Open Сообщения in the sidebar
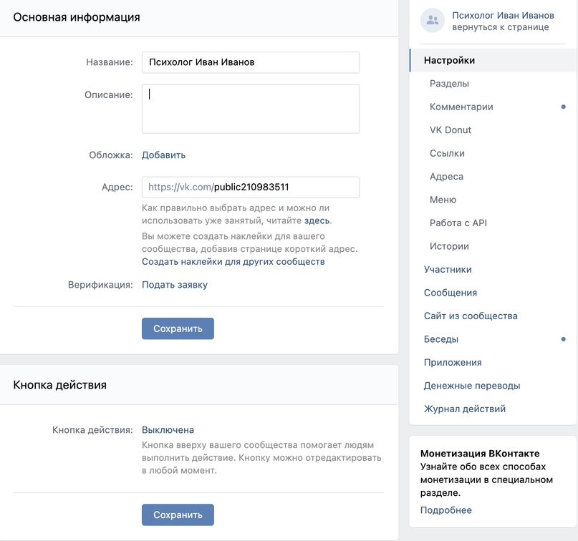This screenshot has width=578, height=541. 450,293
